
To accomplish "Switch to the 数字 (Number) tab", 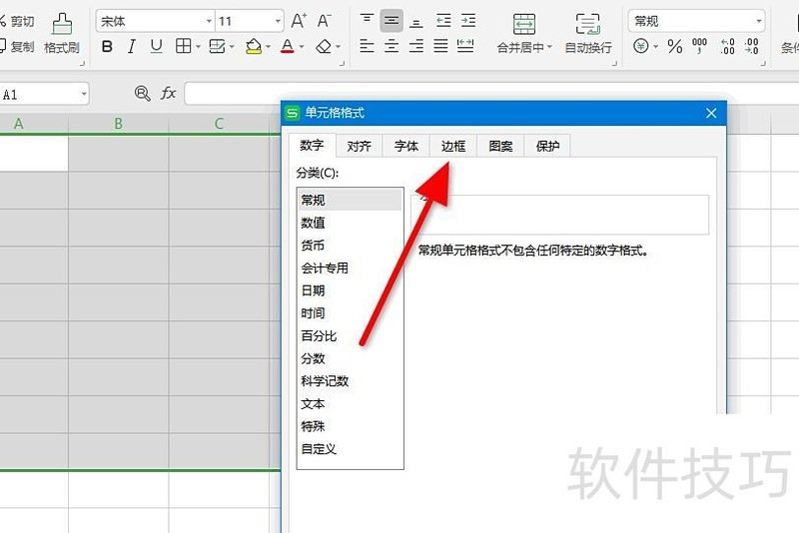I will 312,146.
